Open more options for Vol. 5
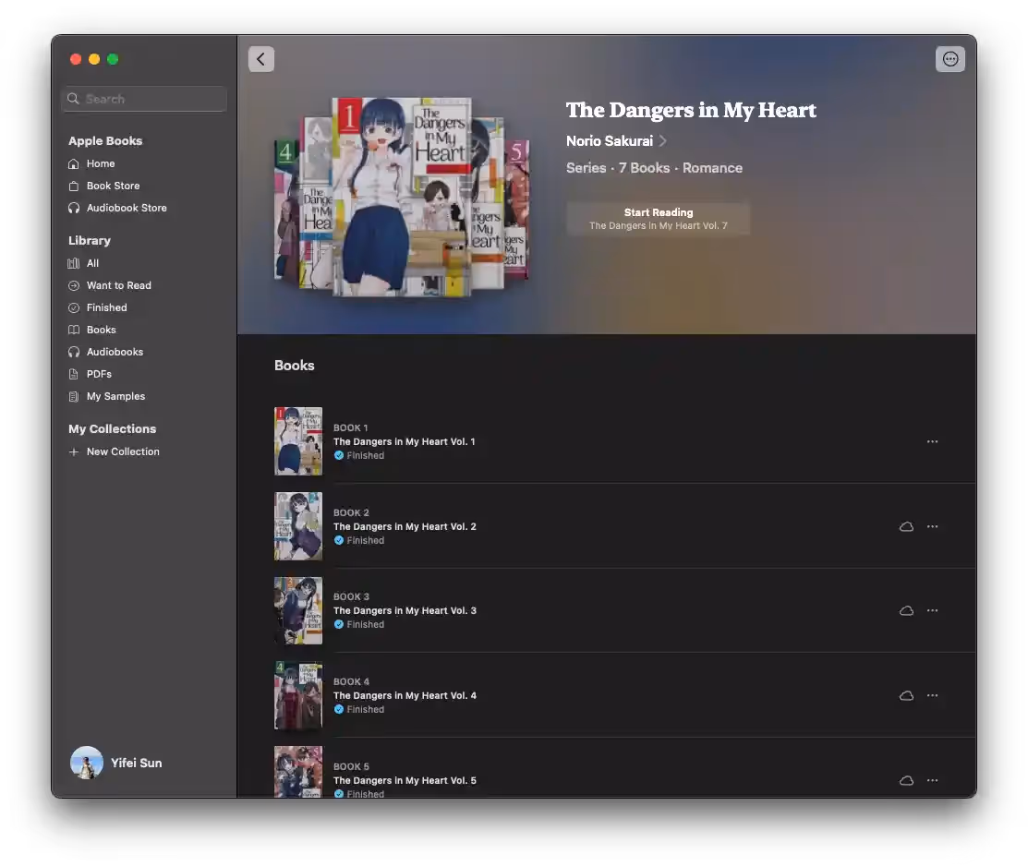This screenshot has height=866, width=1028. [932, 780]
